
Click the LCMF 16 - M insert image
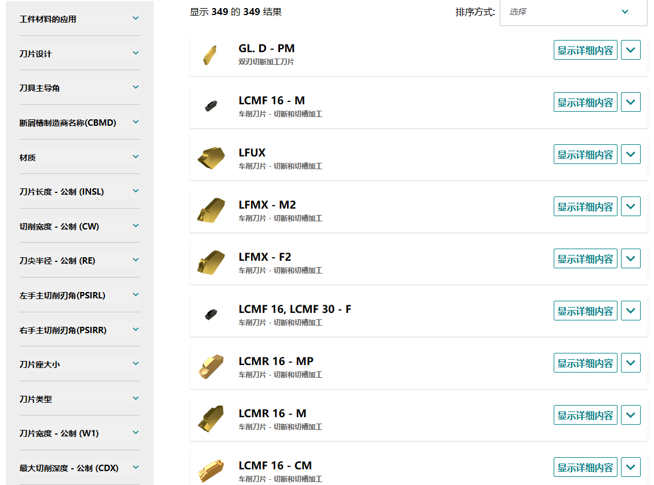pos(209,106)
